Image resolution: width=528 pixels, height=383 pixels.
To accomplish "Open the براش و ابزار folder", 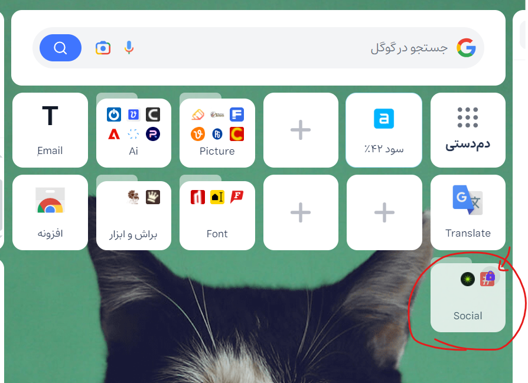I will [x=133, y=215].
